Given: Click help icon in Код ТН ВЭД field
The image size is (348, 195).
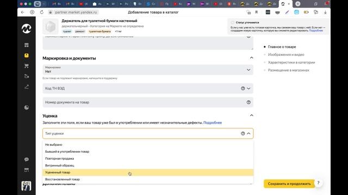Looking at the screenshot, I should pyautogui.click(x=243, y=88).
